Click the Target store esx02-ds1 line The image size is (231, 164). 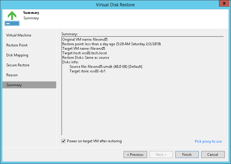point(87,71)
